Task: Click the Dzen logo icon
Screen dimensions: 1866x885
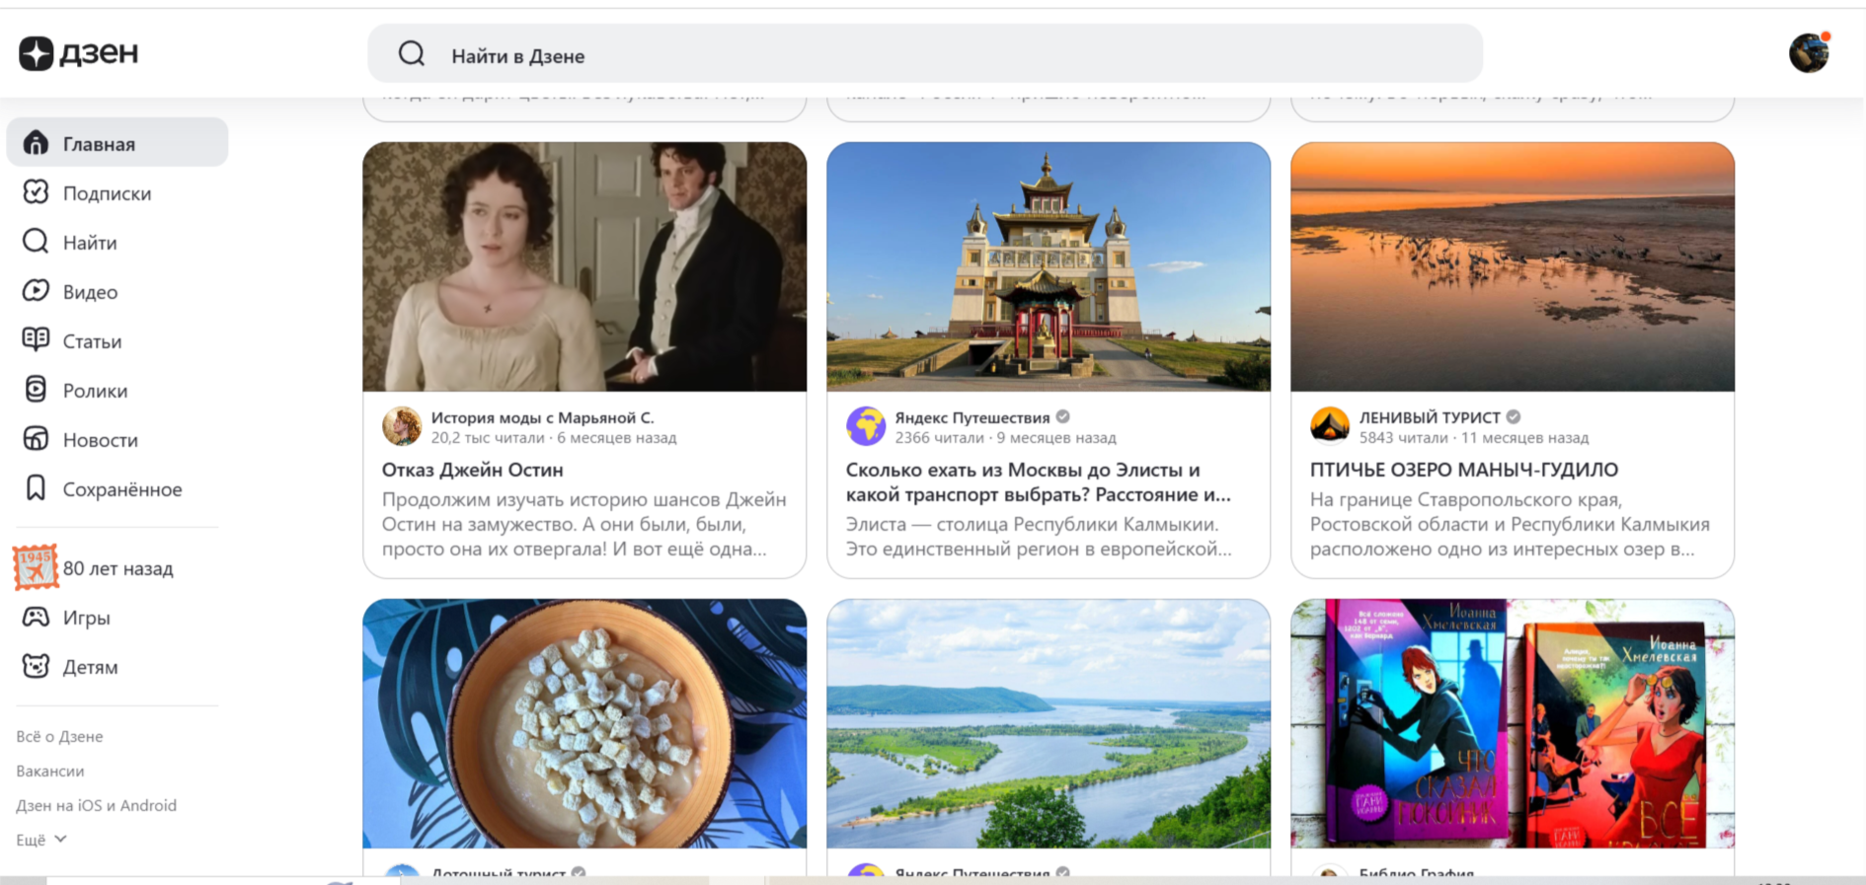Action: click(37, 53)
